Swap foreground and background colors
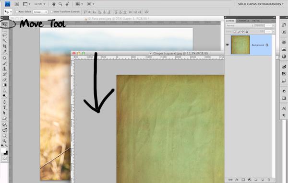Screen dimensions: 288x183 6,146
